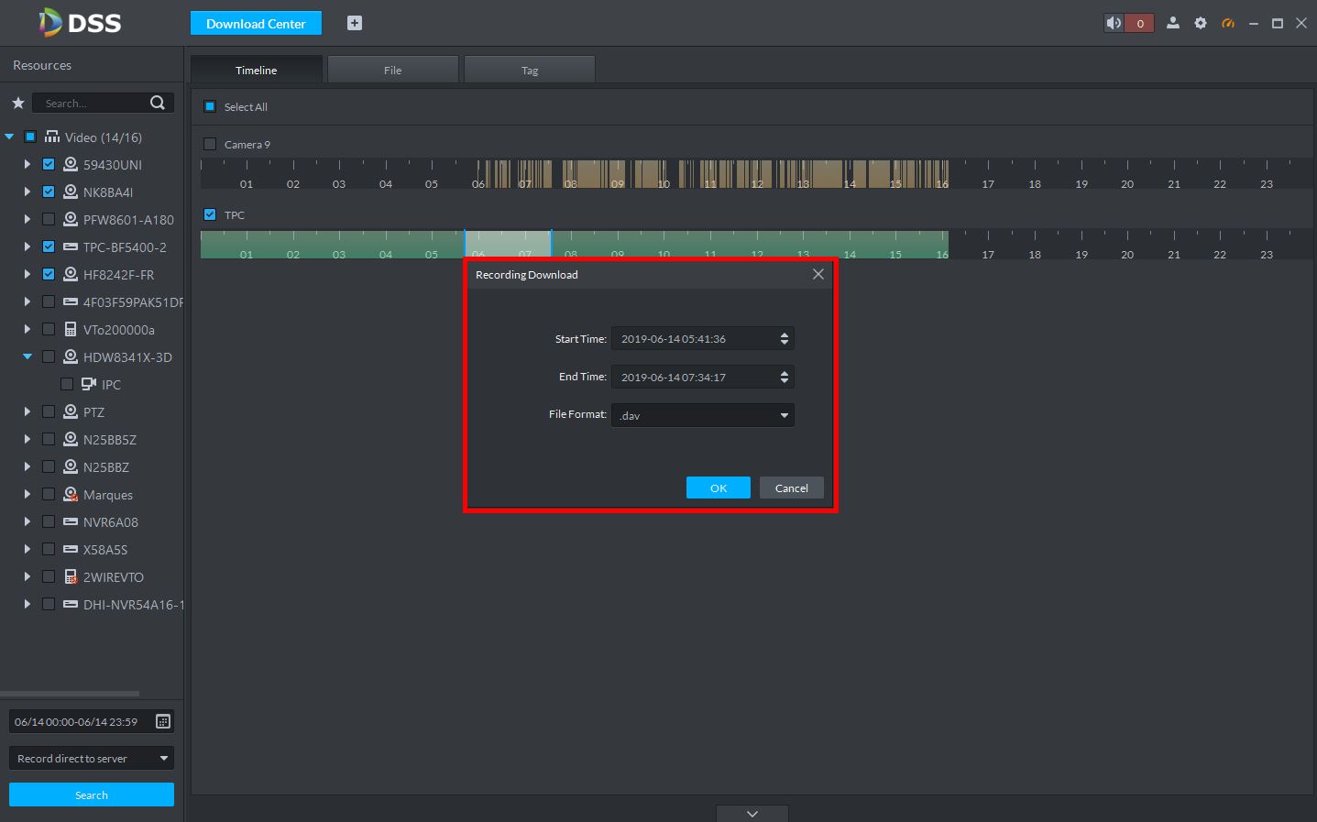Expand the Marques tree node
1317x822 pixels.
coord(27,494)
